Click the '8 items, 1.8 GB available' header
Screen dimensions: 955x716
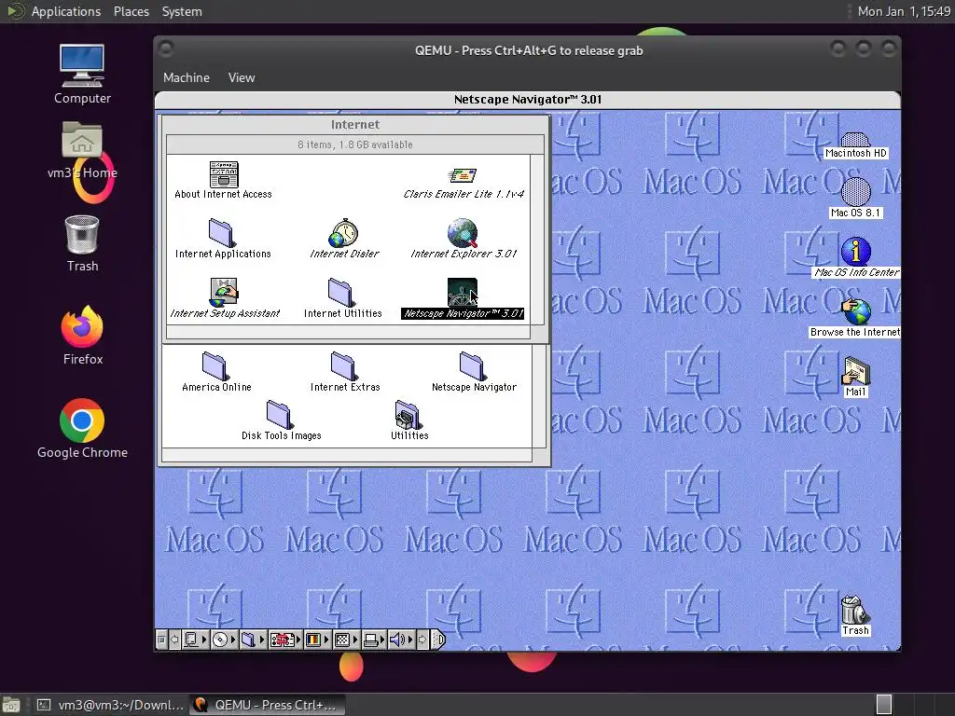pos(355,145)
